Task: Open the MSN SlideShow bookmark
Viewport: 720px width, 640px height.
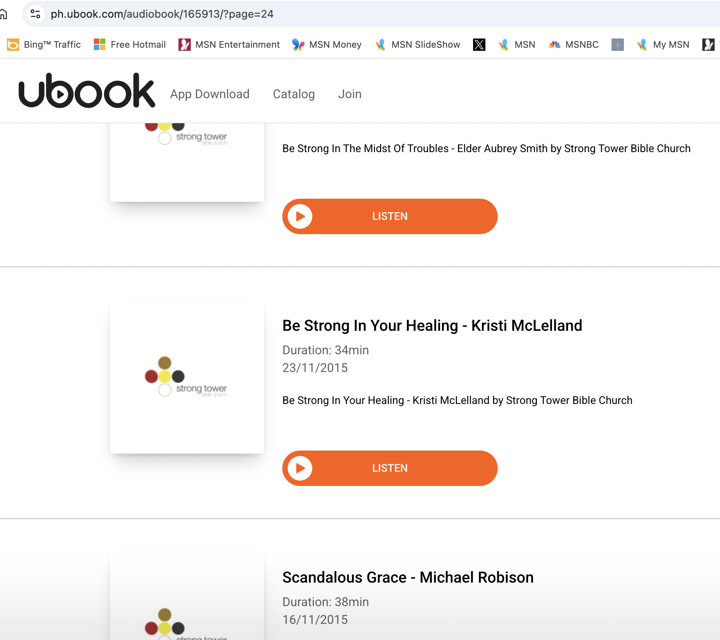Action: [418, 45]
